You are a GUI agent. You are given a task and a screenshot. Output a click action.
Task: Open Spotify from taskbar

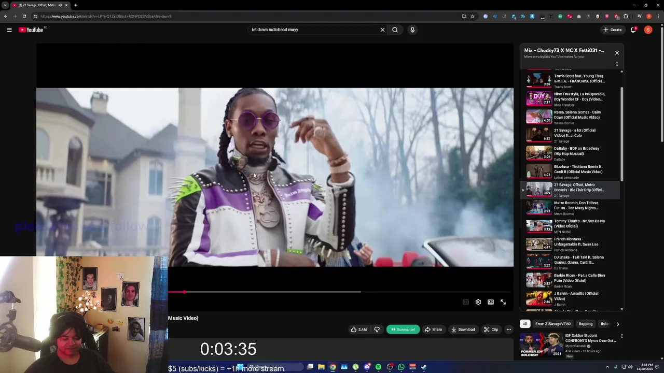[x=379, y=367]
